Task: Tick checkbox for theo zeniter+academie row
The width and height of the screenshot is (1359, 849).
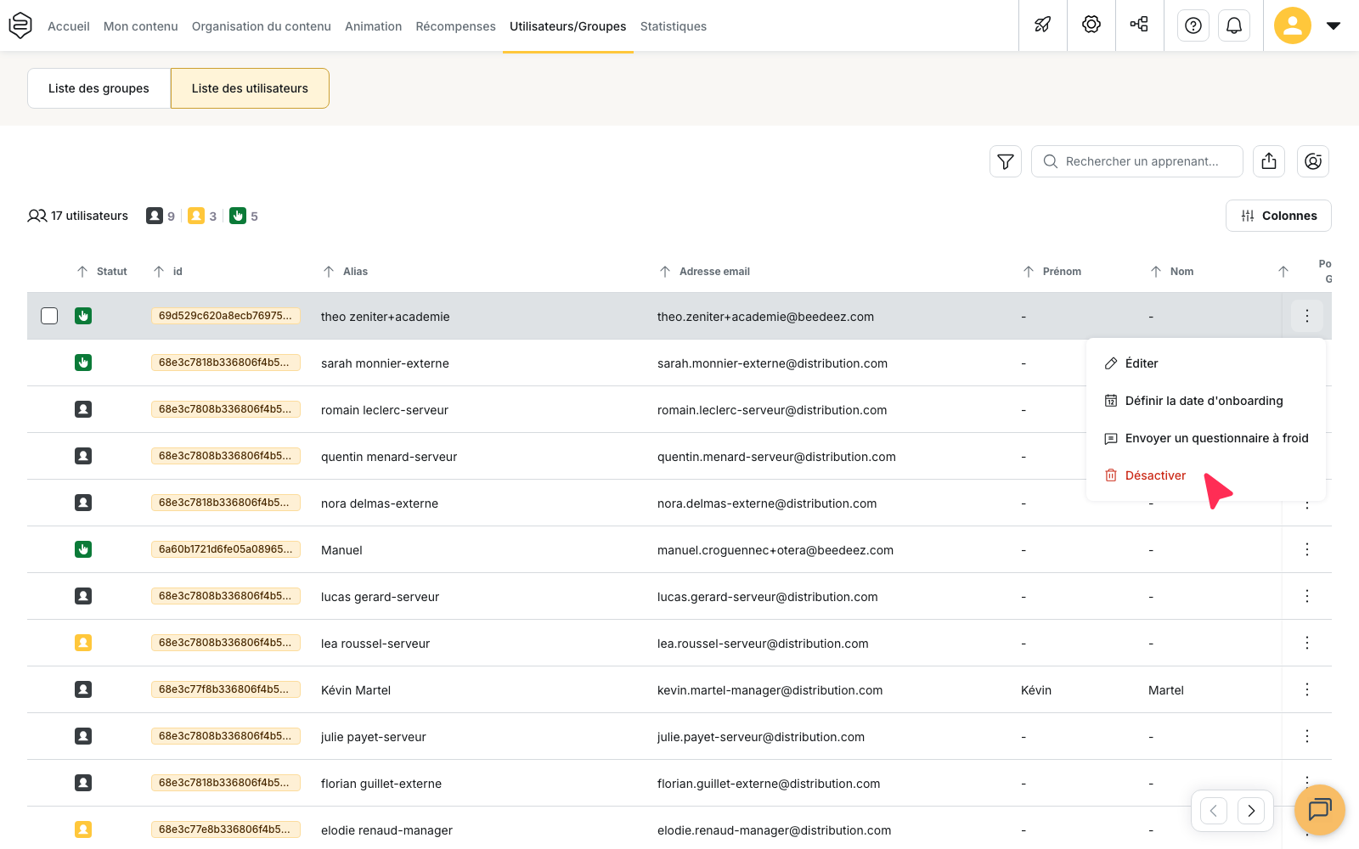Action: (x=49, y=316)
